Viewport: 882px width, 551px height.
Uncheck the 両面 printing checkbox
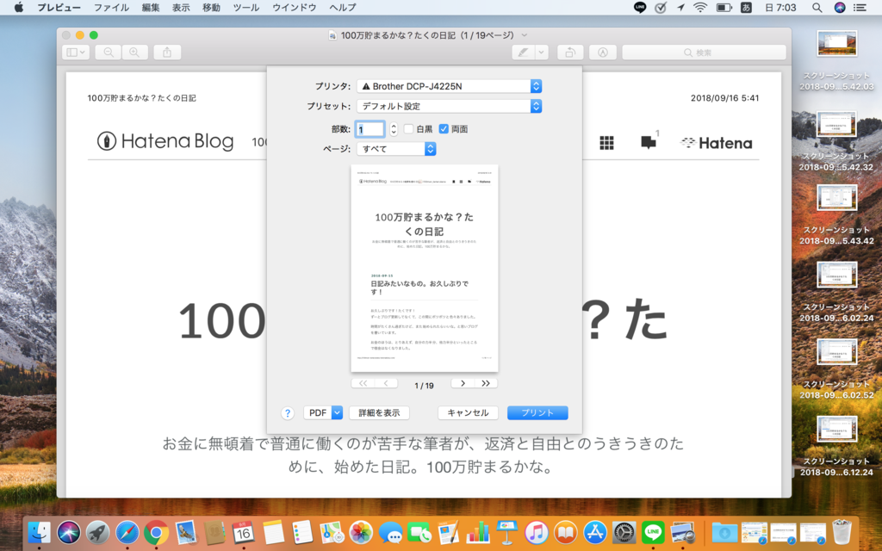pos(444,129)
